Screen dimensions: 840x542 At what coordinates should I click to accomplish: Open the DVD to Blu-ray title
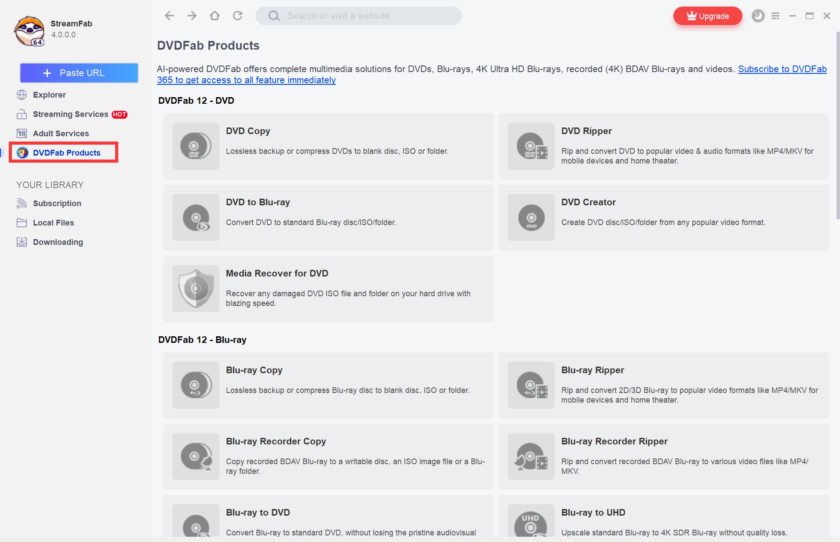[x=258, y=202]
